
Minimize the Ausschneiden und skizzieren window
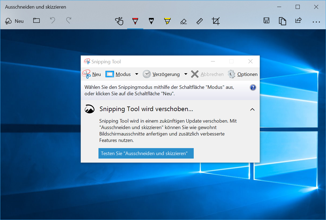279,7
